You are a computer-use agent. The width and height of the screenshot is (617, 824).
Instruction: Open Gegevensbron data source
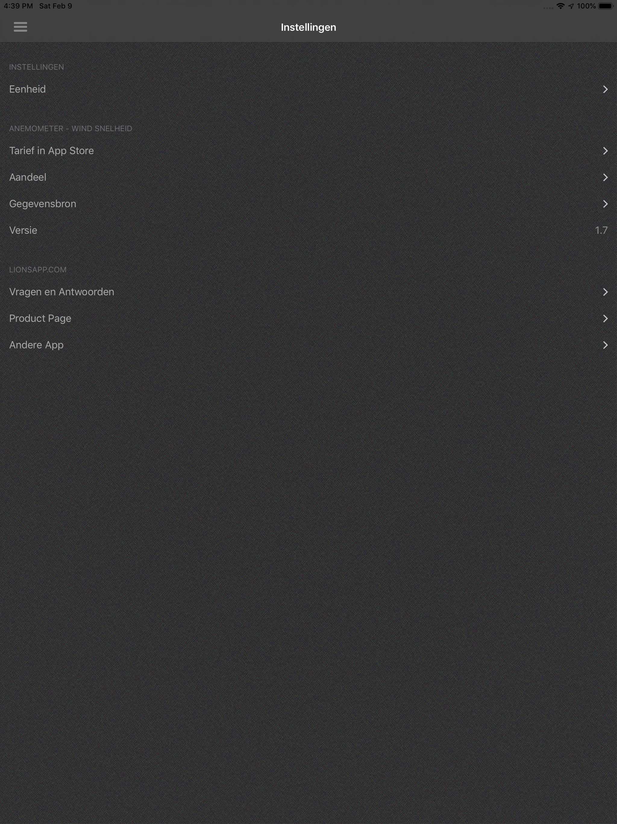tap(308, 204)
